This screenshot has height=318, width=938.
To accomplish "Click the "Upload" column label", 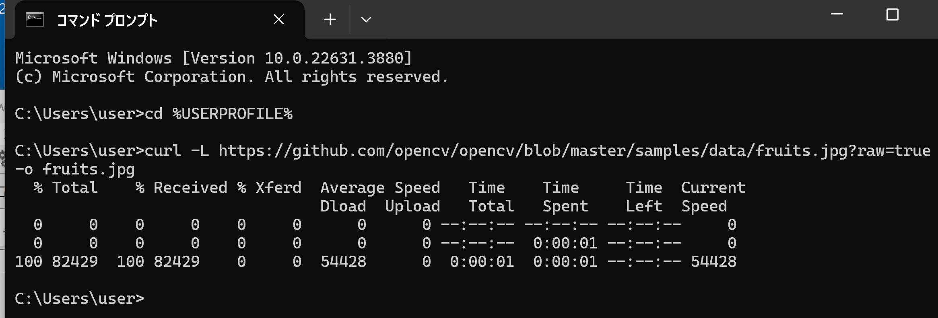I will (412, 206).
